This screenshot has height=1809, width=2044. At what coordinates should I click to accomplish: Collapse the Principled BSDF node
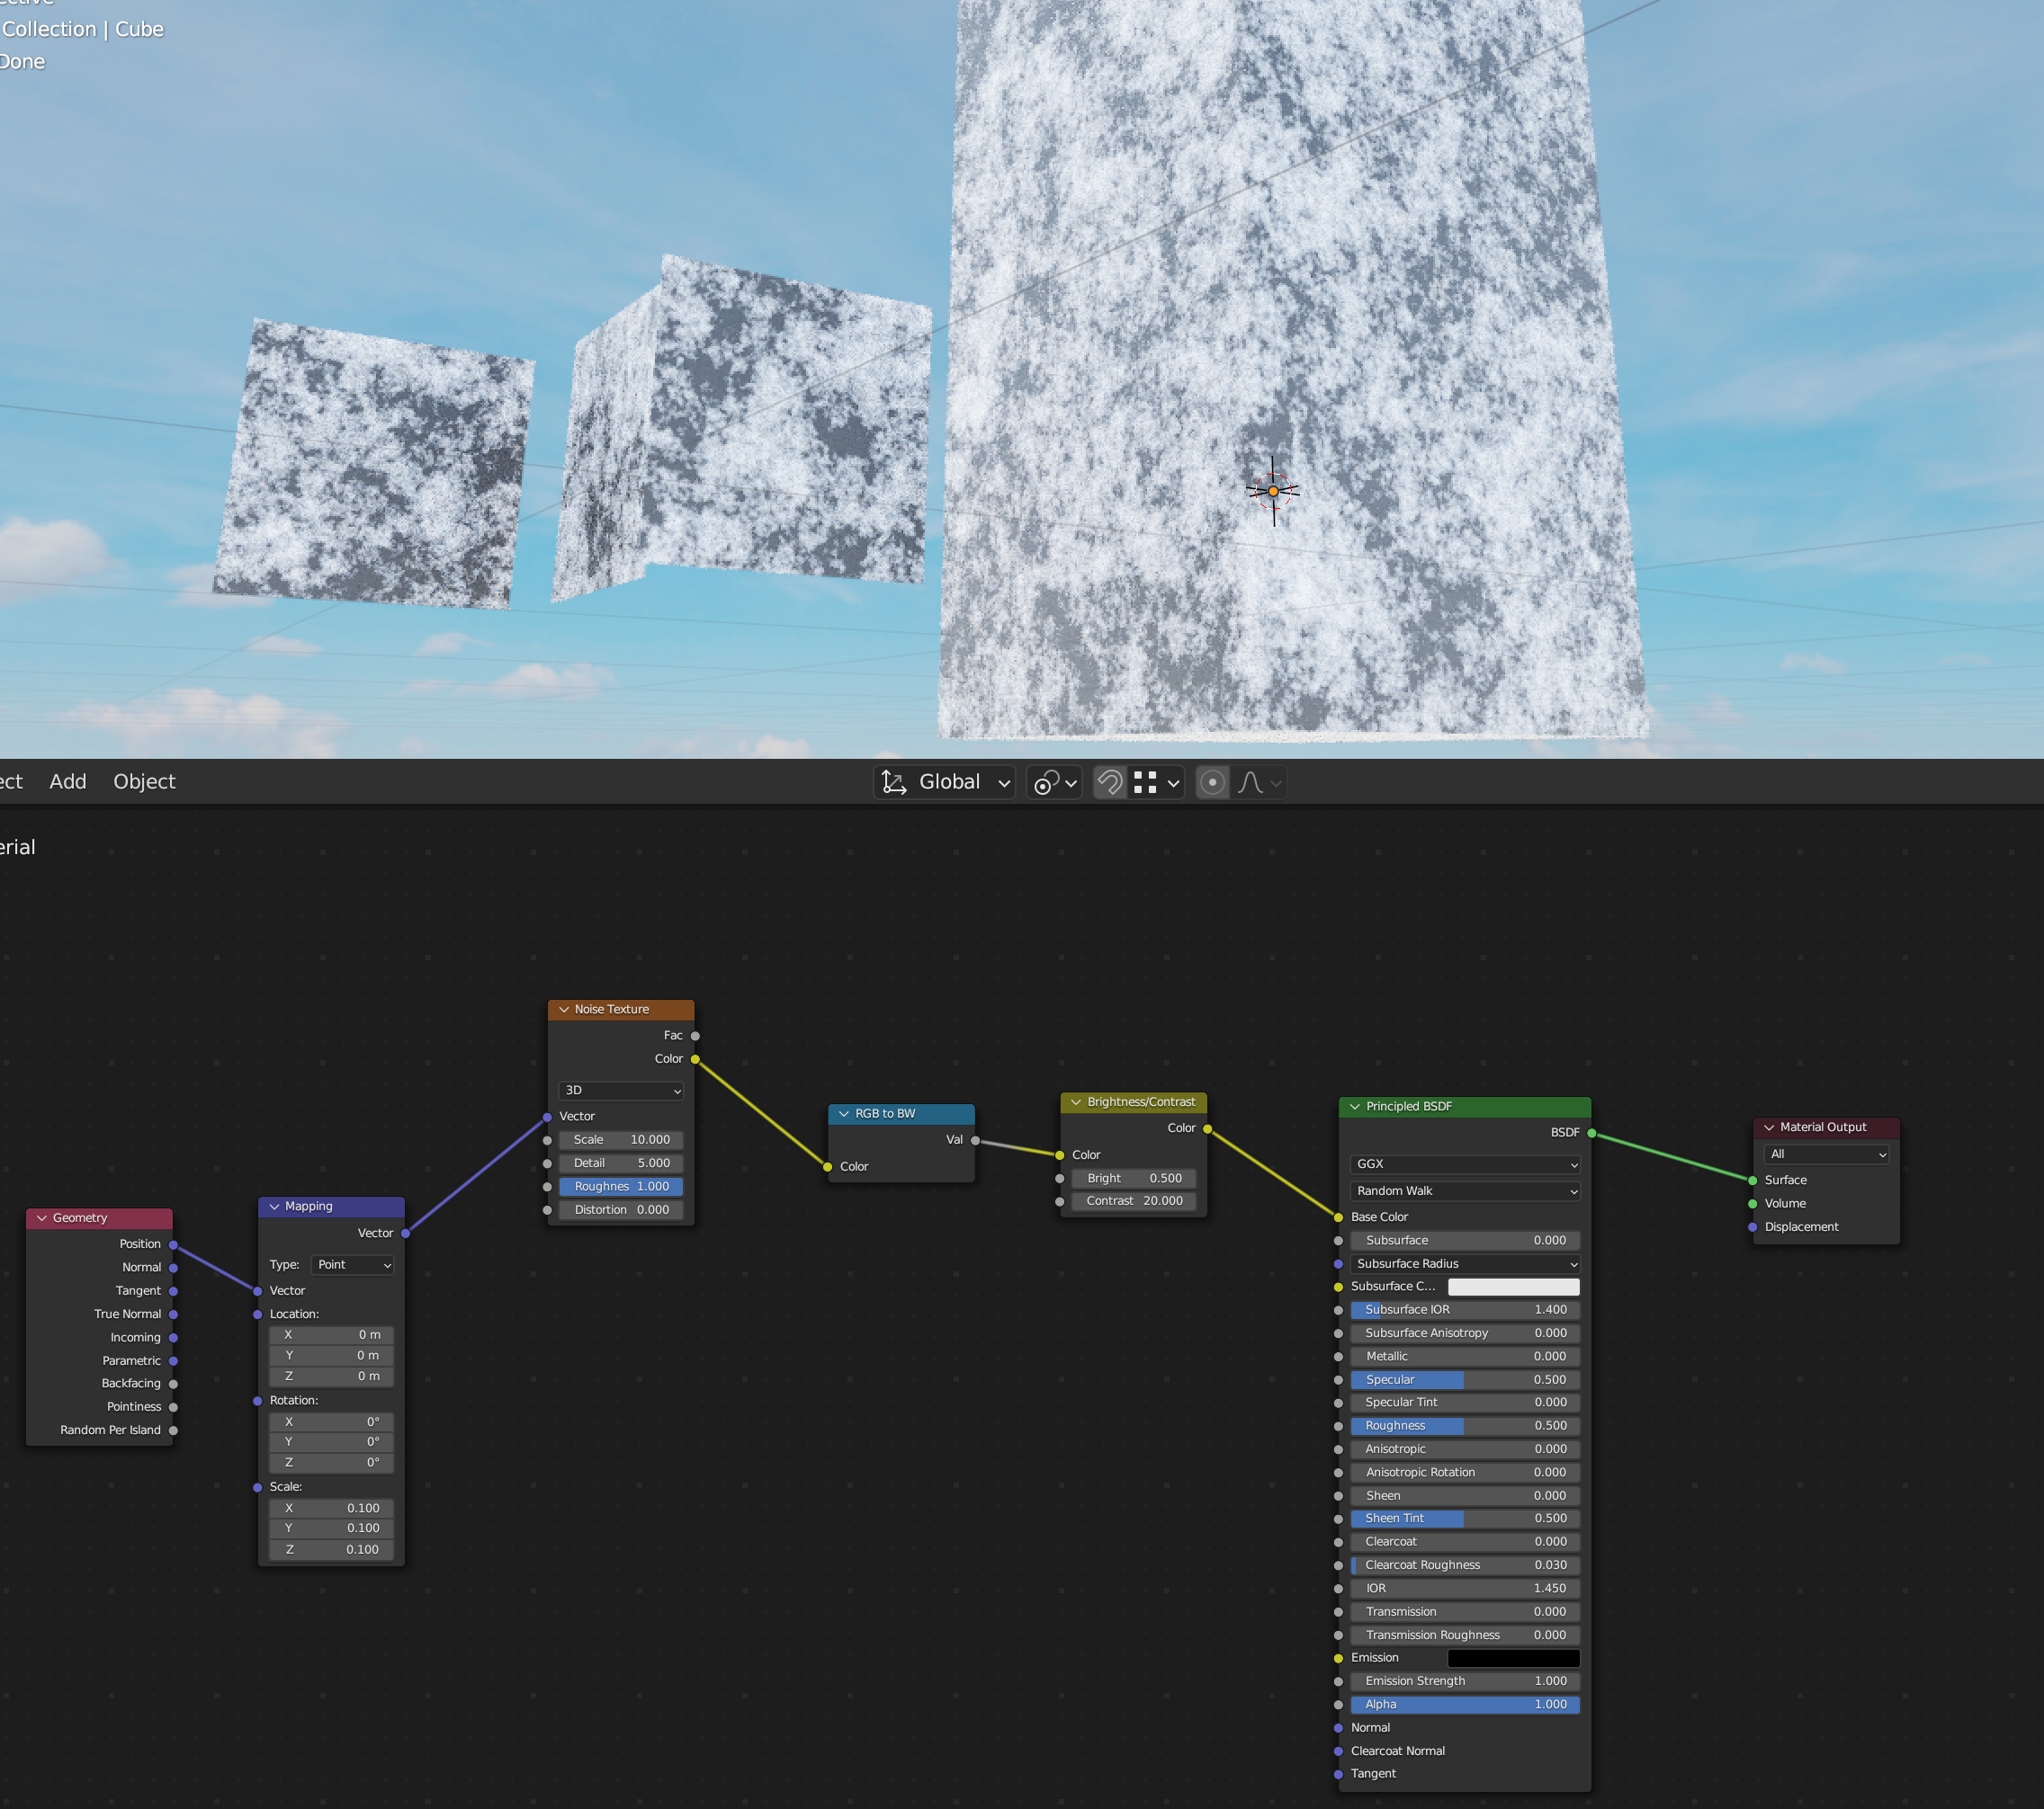(1355, 1107)
